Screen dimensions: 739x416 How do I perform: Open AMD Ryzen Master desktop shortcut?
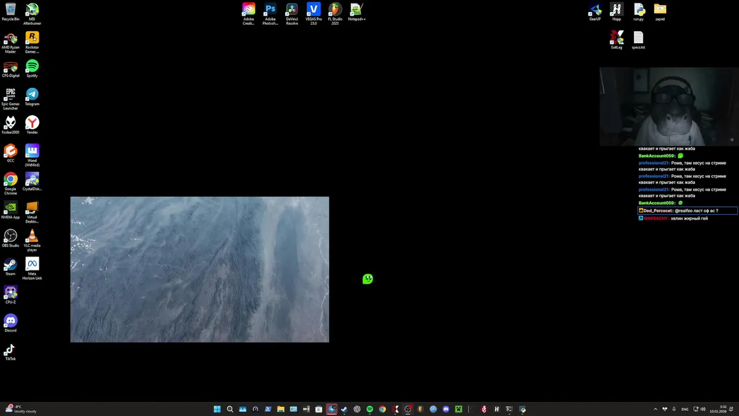pos(10,43)
